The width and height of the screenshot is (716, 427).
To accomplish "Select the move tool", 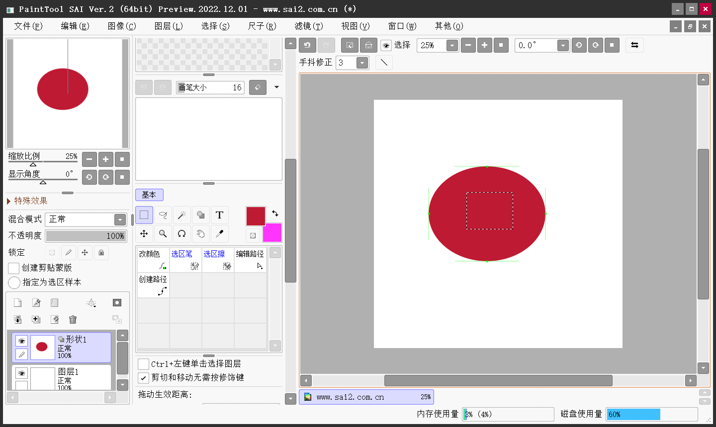I will pos(144,234).
